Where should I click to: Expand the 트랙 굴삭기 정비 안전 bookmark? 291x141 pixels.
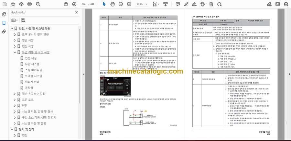tap(15, 35)
